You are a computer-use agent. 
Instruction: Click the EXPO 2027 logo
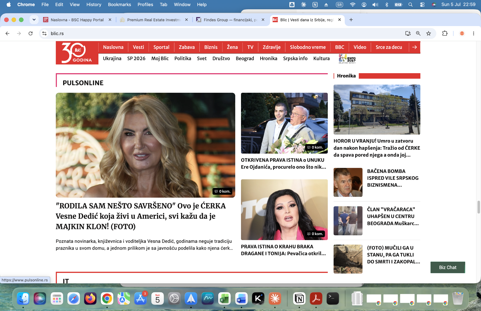point(347,59)
